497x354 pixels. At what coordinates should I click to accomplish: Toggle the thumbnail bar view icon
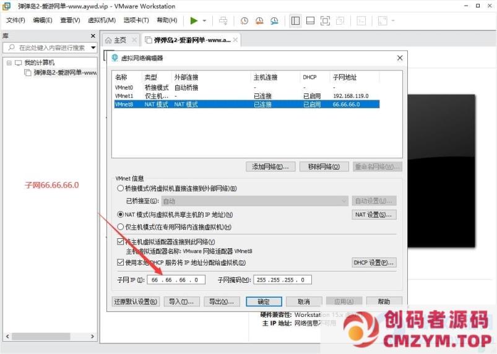[x=310, y=21]
